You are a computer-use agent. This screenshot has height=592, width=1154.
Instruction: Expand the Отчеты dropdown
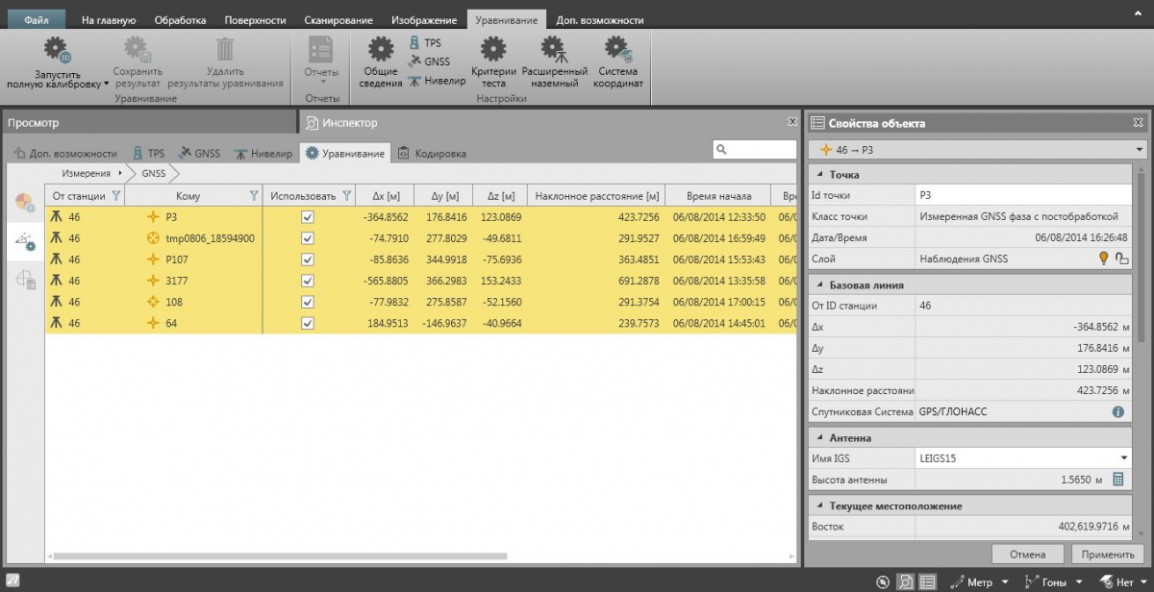(322, 83)
